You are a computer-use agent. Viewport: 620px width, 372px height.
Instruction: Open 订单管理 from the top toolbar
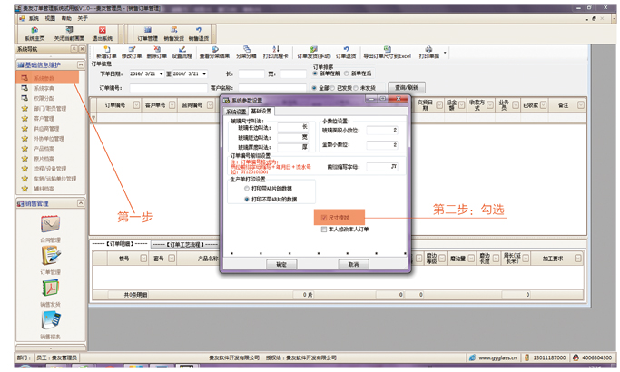pos(147,33)
